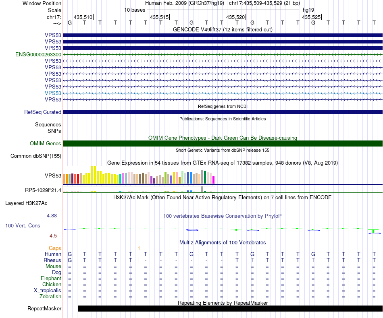Image resolution: width=383 pixels, height=318 pixels.
Task: Click the magenta bar in VPS53 expression chart
Action: [214, 180]
